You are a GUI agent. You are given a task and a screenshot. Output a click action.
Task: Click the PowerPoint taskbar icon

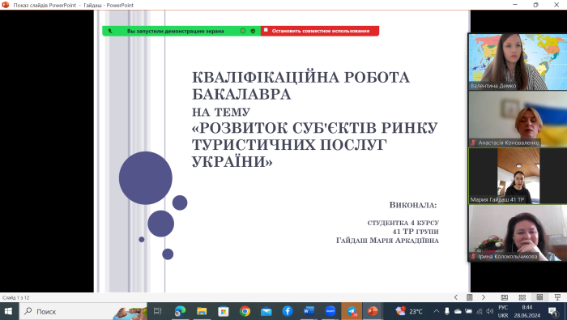(x=373, y=311)
